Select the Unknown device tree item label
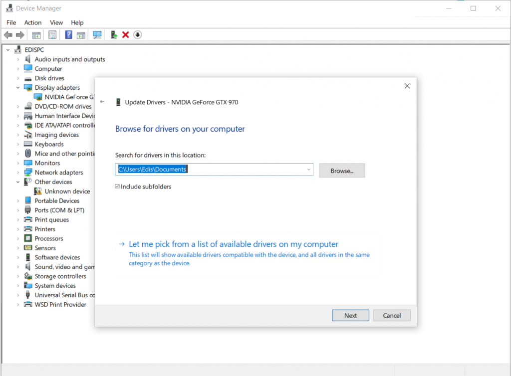The image size is (511, 376). tap(67, 191)
